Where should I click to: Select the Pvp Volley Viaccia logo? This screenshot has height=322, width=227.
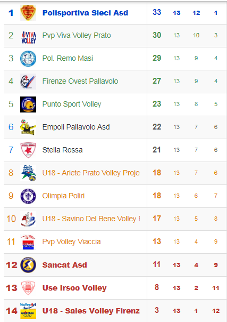click(x=28, y=242)
